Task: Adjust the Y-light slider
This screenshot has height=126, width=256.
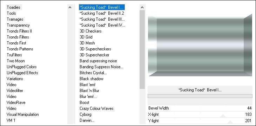Action: (x=200, y=121)
